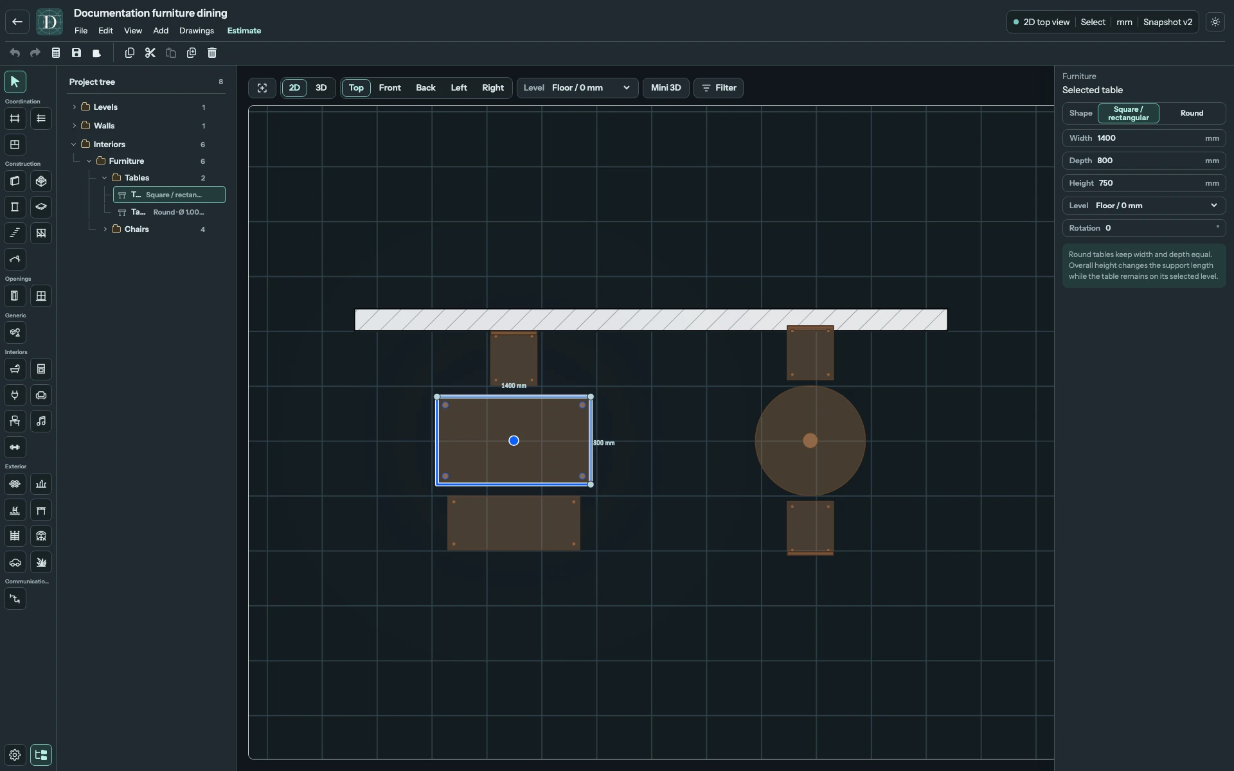Click the scissors cut icon

[150, 53]
